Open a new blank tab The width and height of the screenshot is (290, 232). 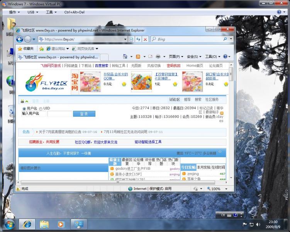click(x=104, y=57)
